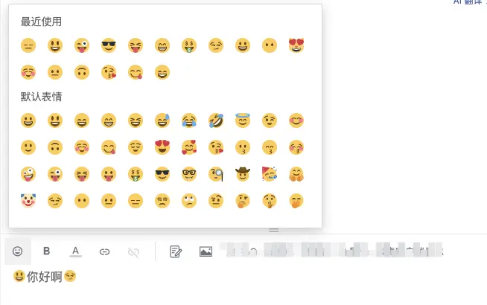487x305 pixels.
Task: Select the rolling on floor laughing emoji
Action: coord(216,121)
